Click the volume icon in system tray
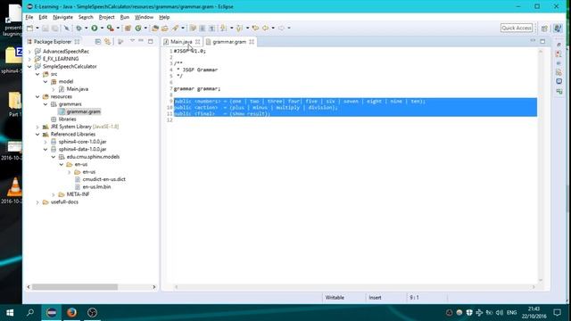This screenshot has width=571, height=321. 500,313
